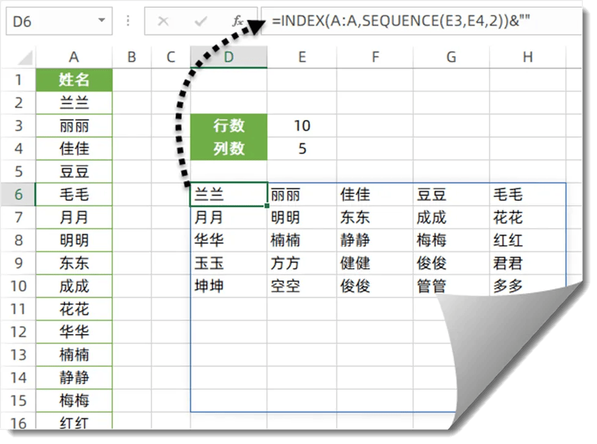Select column F header
Viewport: 597px width, 444px height.
pos(375,57)
